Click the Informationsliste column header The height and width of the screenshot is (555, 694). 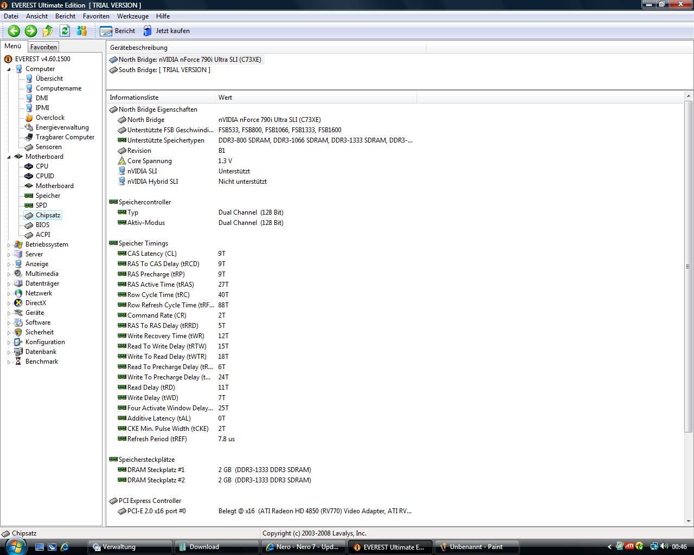[160, 98]
